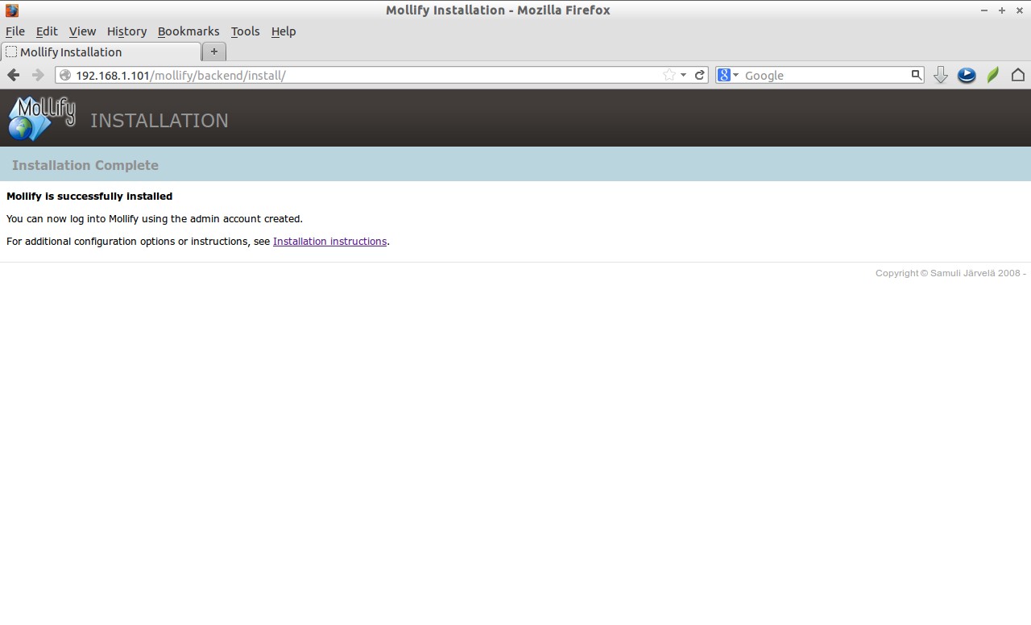Open the Downloads arrow icon

tap(940, 75)
